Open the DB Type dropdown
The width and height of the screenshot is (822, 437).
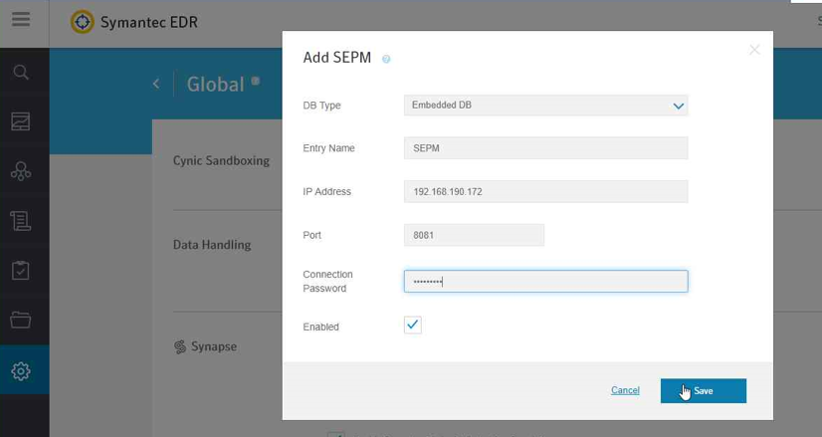pos(545,106)
